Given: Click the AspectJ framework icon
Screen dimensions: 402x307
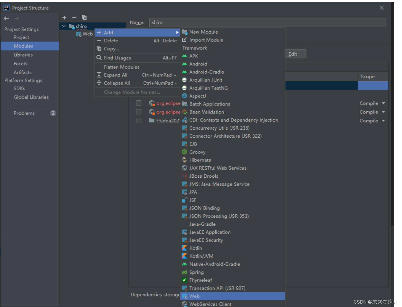Looking at the screenshot, I should 184,96.
